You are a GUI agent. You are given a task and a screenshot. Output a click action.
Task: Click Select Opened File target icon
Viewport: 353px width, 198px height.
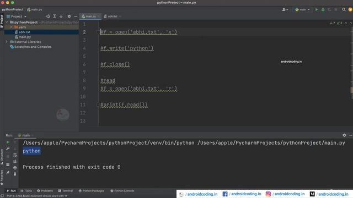[48, 16]
